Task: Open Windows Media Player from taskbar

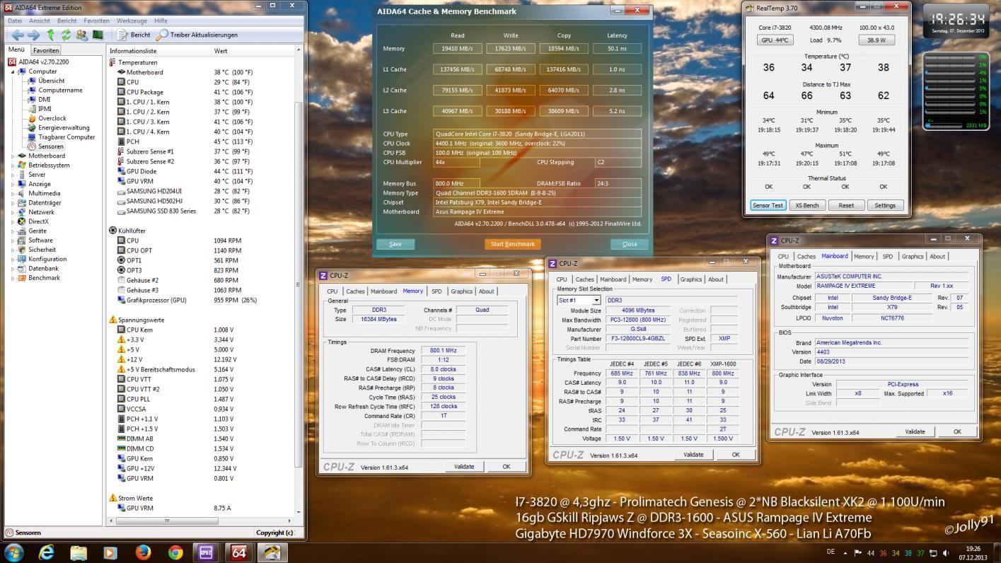Action: tap(110, 552)
